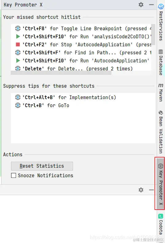
Task: Click green run icon beside Run 'AutocodeApplication'
Action: [x=18, y=61]
